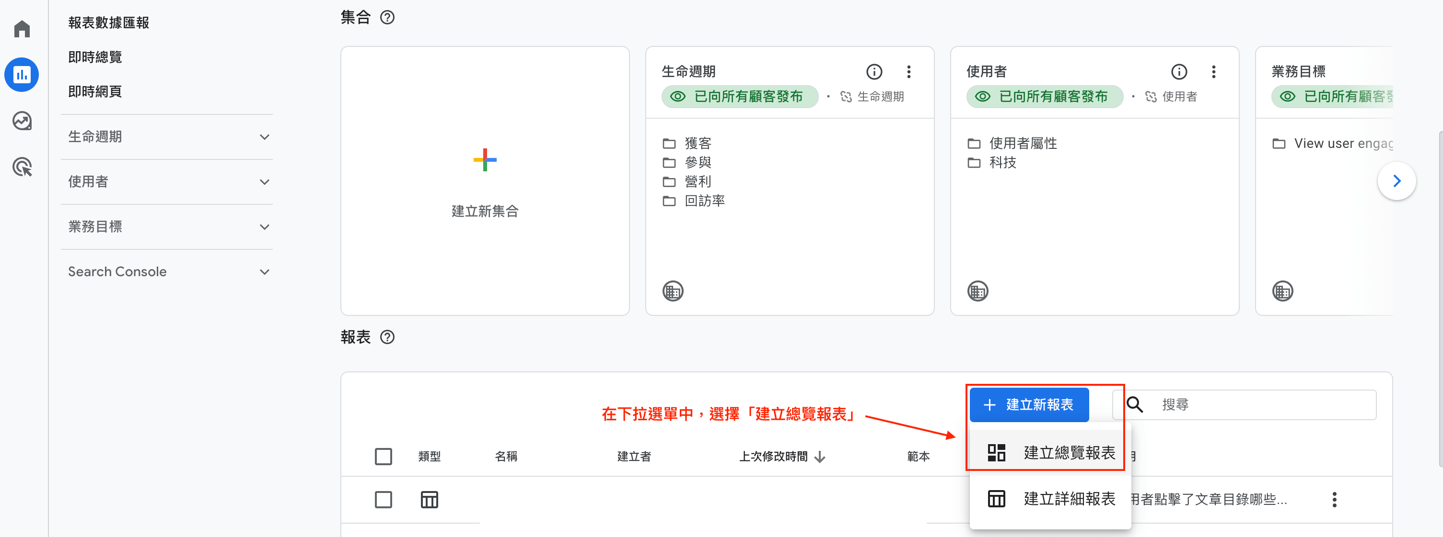The image size is (1443, 537).
Task: Click info icon on 生命週期 card
Action: pyautogui.click(x=874, y=72)
